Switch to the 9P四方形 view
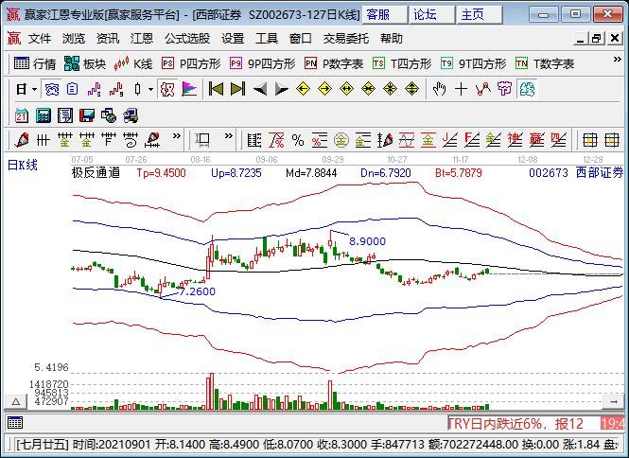 263,63
